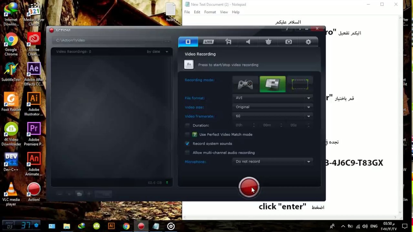
Task: Click the duration seconds stepper
Action: coord(308,125)
